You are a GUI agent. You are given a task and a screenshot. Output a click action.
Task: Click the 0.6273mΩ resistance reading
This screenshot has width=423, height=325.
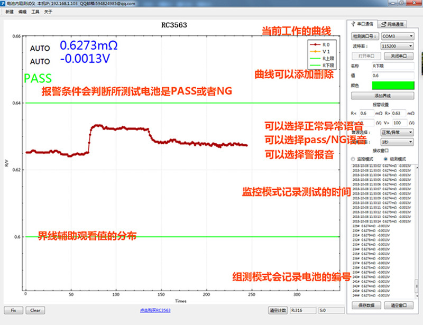click(x=88, y=45)
